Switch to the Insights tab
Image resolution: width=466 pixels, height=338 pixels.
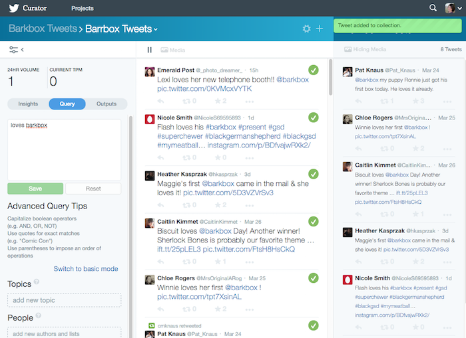(x=28, y=104)
